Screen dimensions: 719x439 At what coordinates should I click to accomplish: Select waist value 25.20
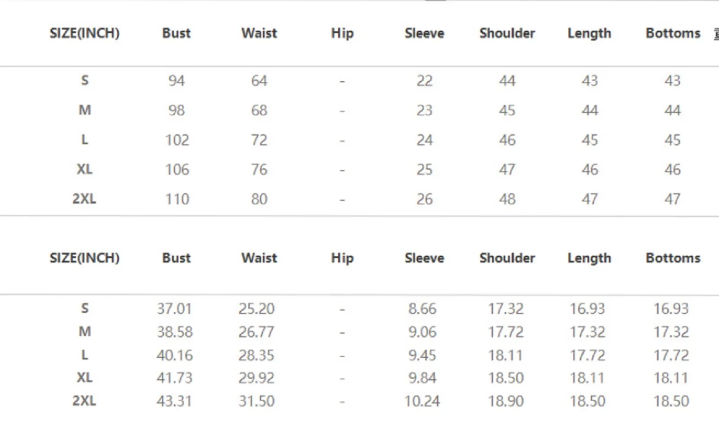coord(256,309)
